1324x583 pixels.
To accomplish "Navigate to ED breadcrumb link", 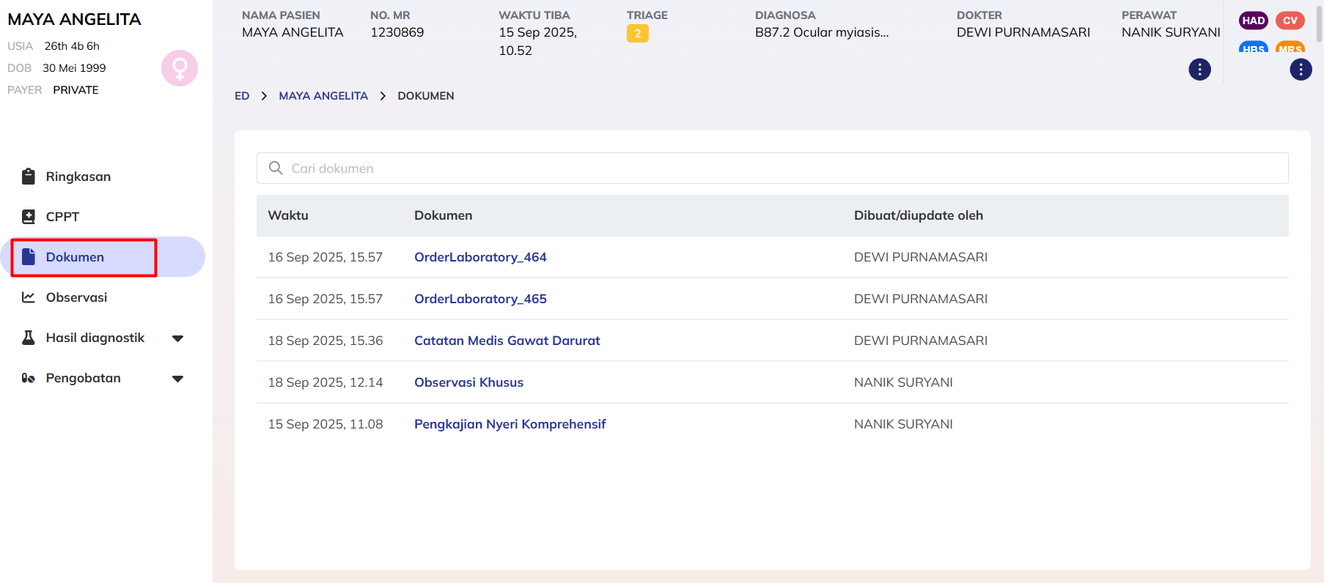I will (x=242, y=96).
